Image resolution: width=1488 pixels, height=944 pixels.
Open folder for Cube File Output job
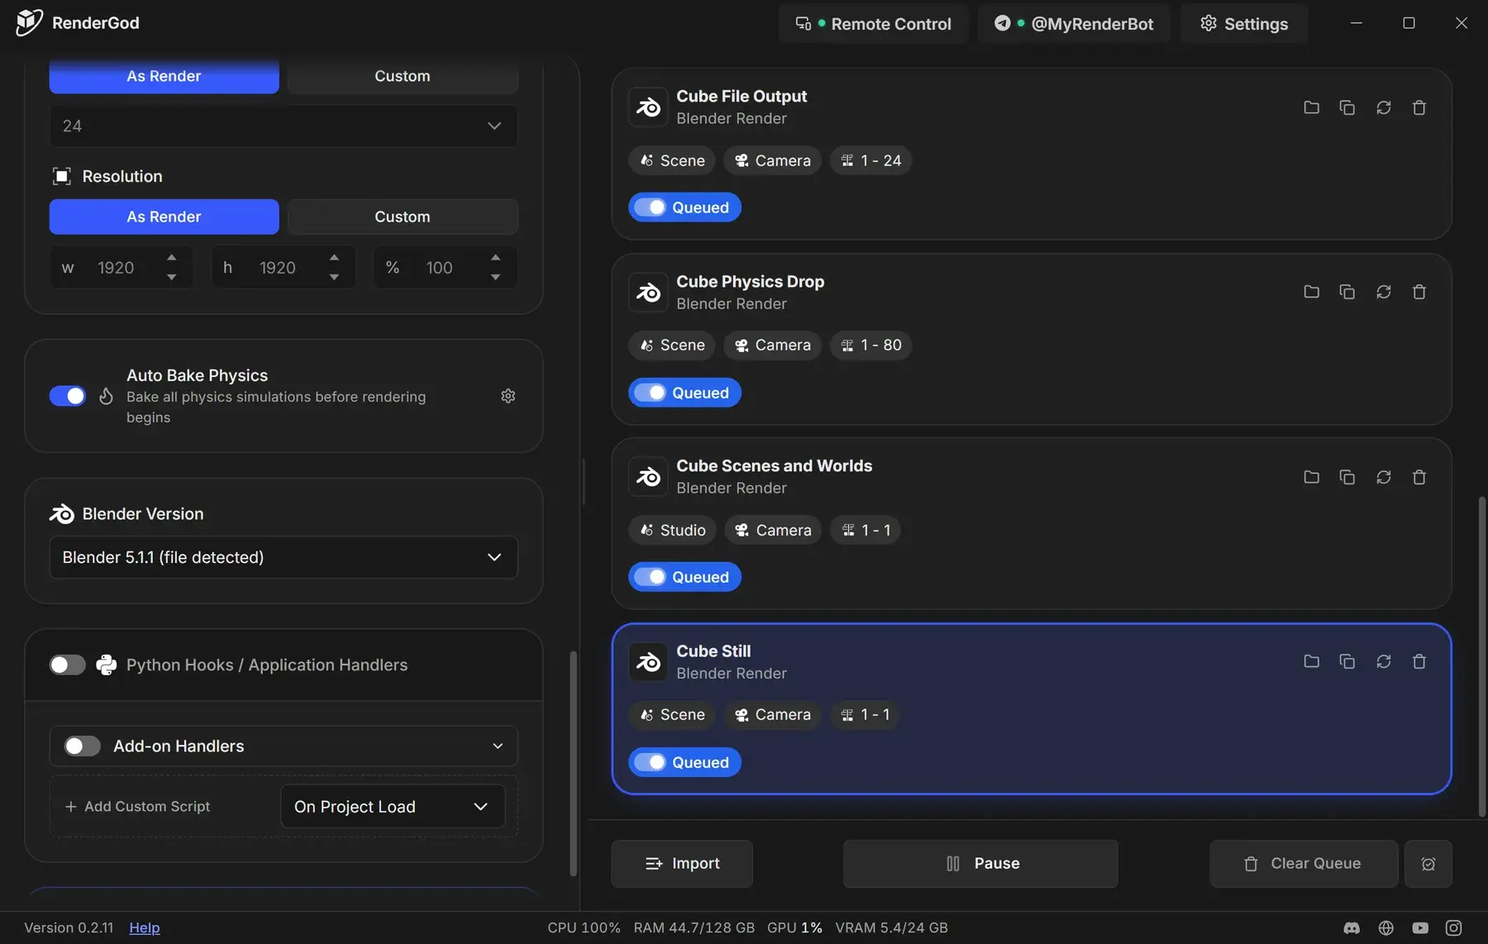coord(1311,107)
